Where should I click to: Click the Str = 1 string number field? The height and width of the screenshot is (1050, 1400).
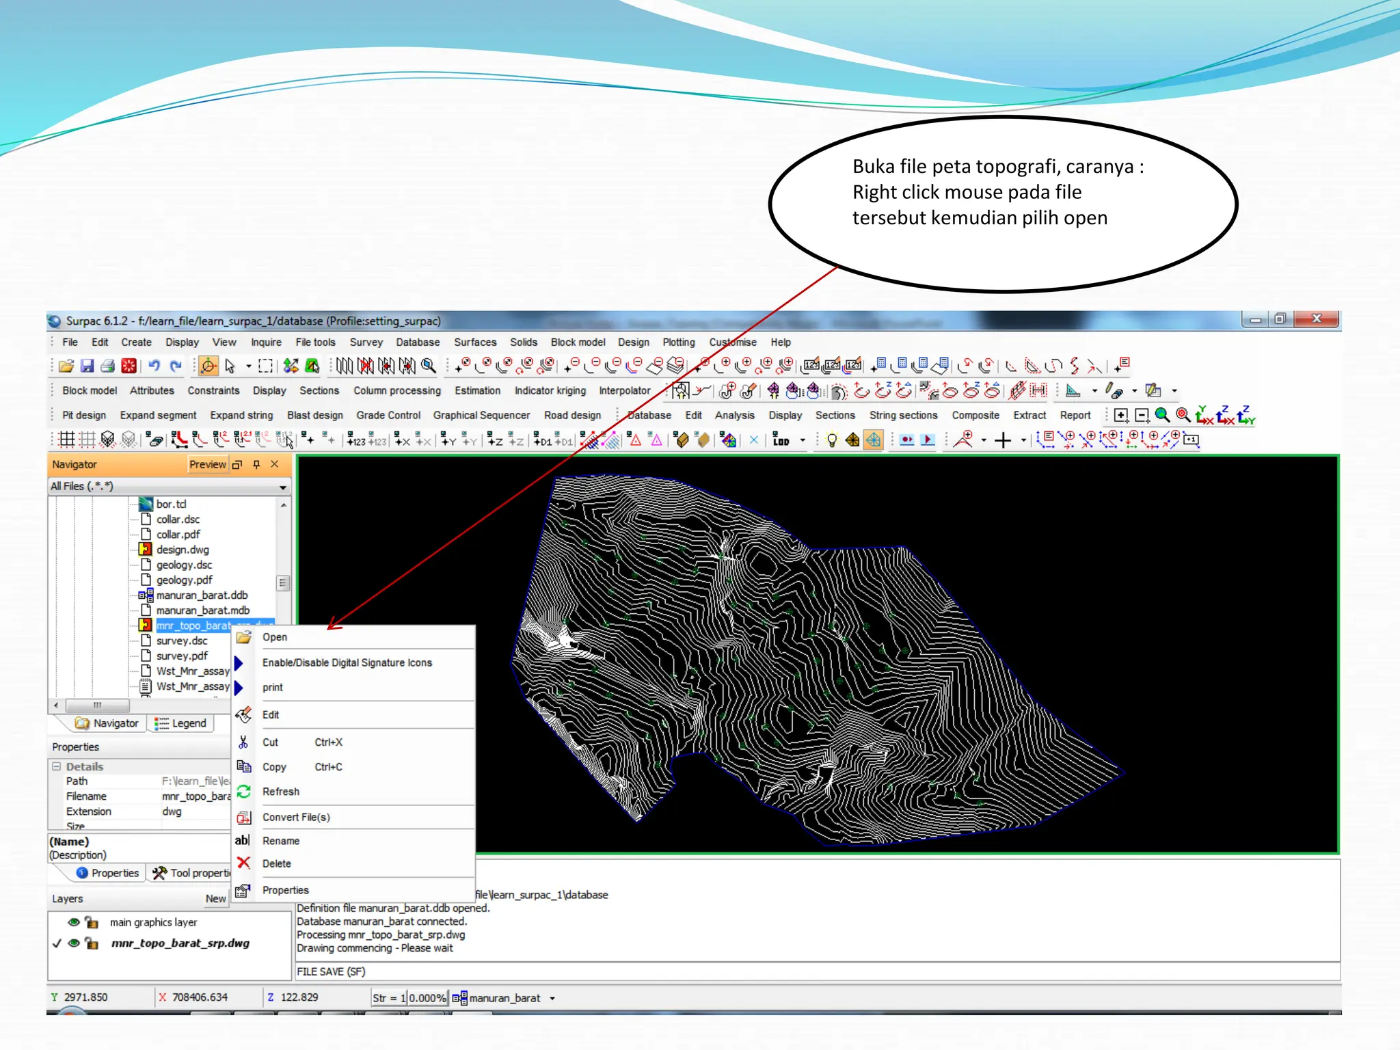[x=389, y=998]
